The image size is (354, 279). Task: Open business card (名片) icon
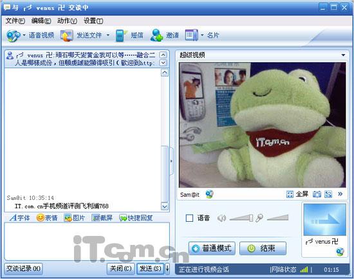(191, 35)
